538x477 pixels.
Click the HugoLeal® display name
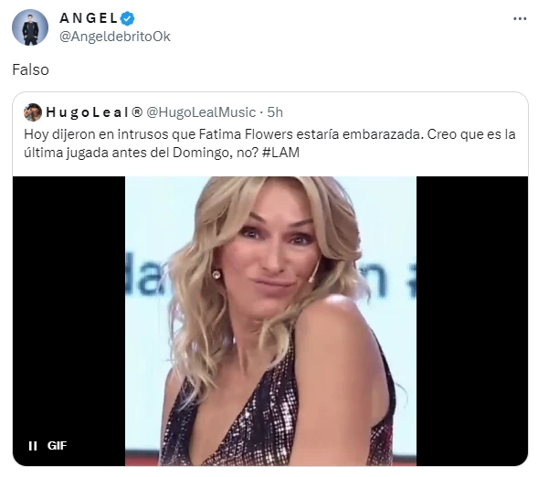pos(94,112)
